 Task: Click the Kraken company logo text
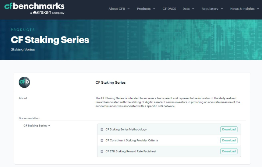pos(49,13)
